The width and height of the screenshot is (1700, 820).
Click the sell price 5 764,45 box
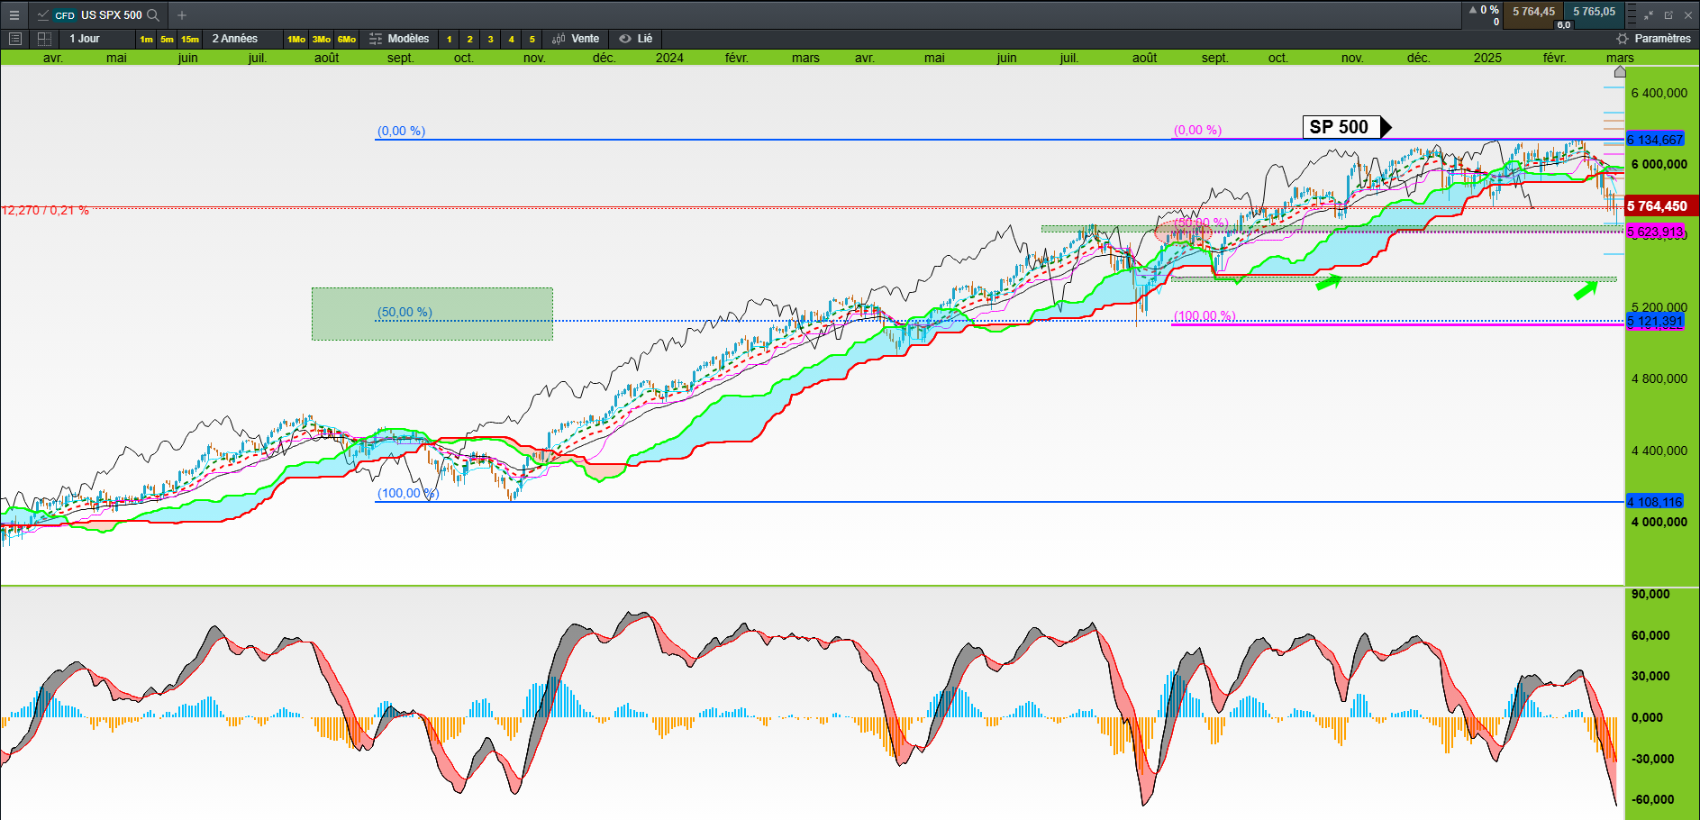1533,13
